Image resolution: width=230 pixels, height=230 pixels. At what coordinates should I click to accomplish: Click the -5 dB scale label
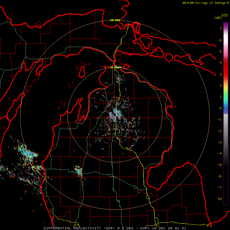[220, 165]
